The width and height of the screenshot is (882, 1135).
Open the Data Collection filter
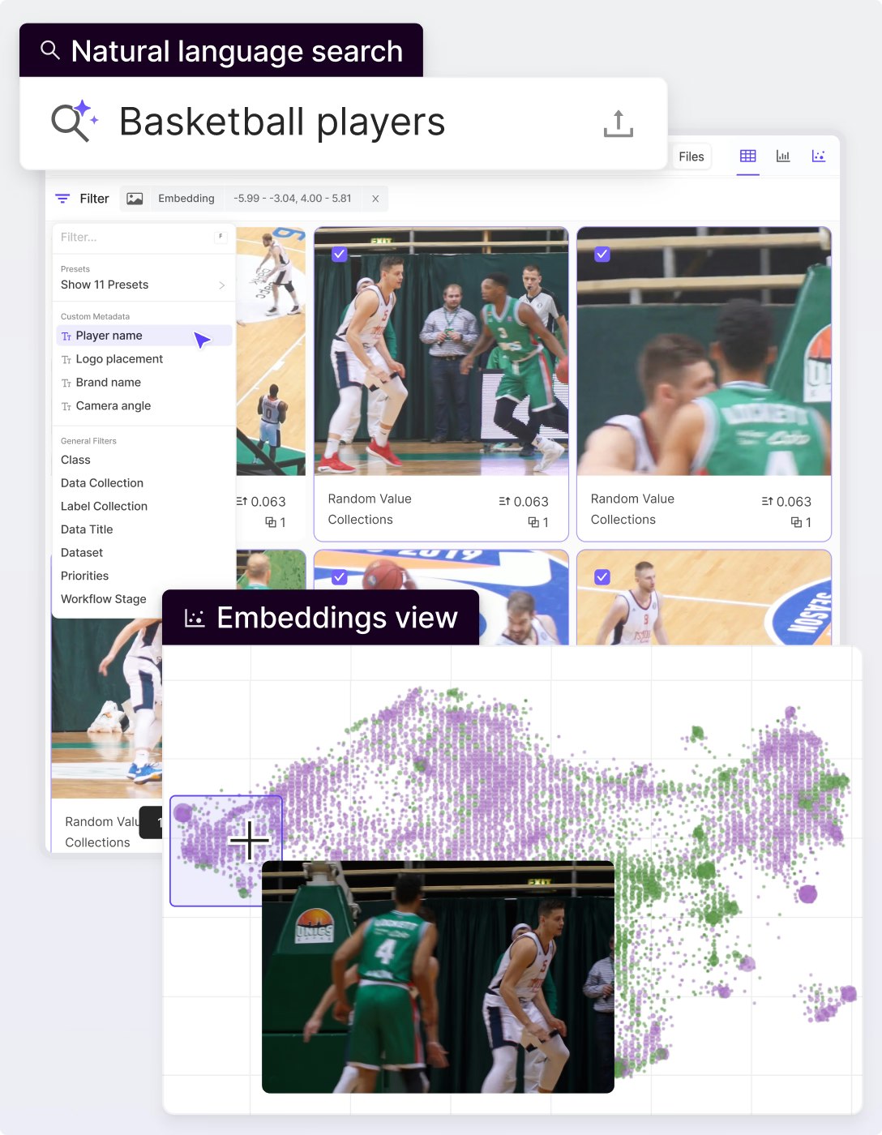tap(101, 482)
